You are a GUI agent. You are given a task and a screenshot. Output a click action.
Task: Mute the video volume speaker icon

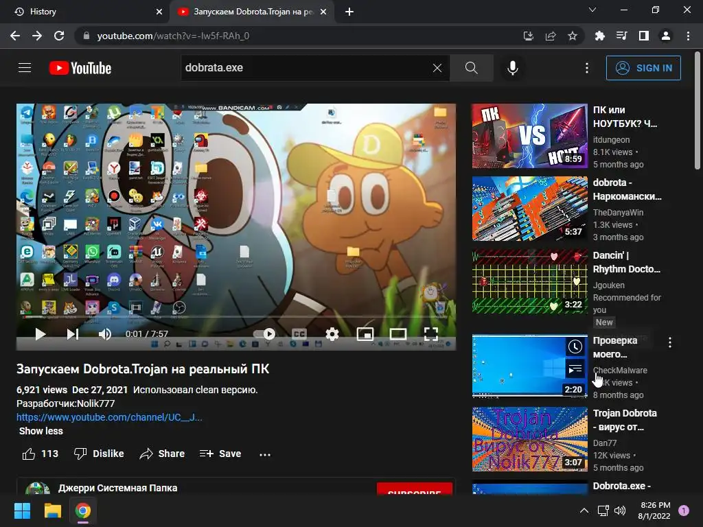(x=105, y=334)
